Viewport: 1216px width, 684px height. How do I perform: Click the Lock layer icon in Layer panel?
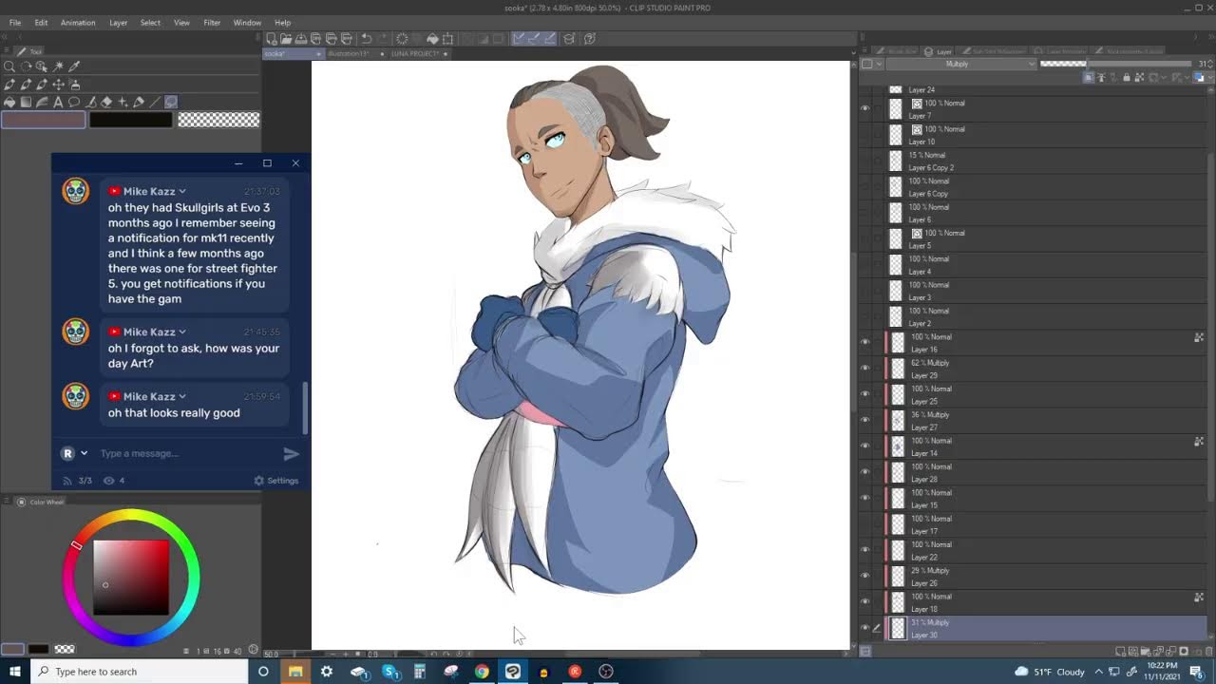pos(1127,77)
